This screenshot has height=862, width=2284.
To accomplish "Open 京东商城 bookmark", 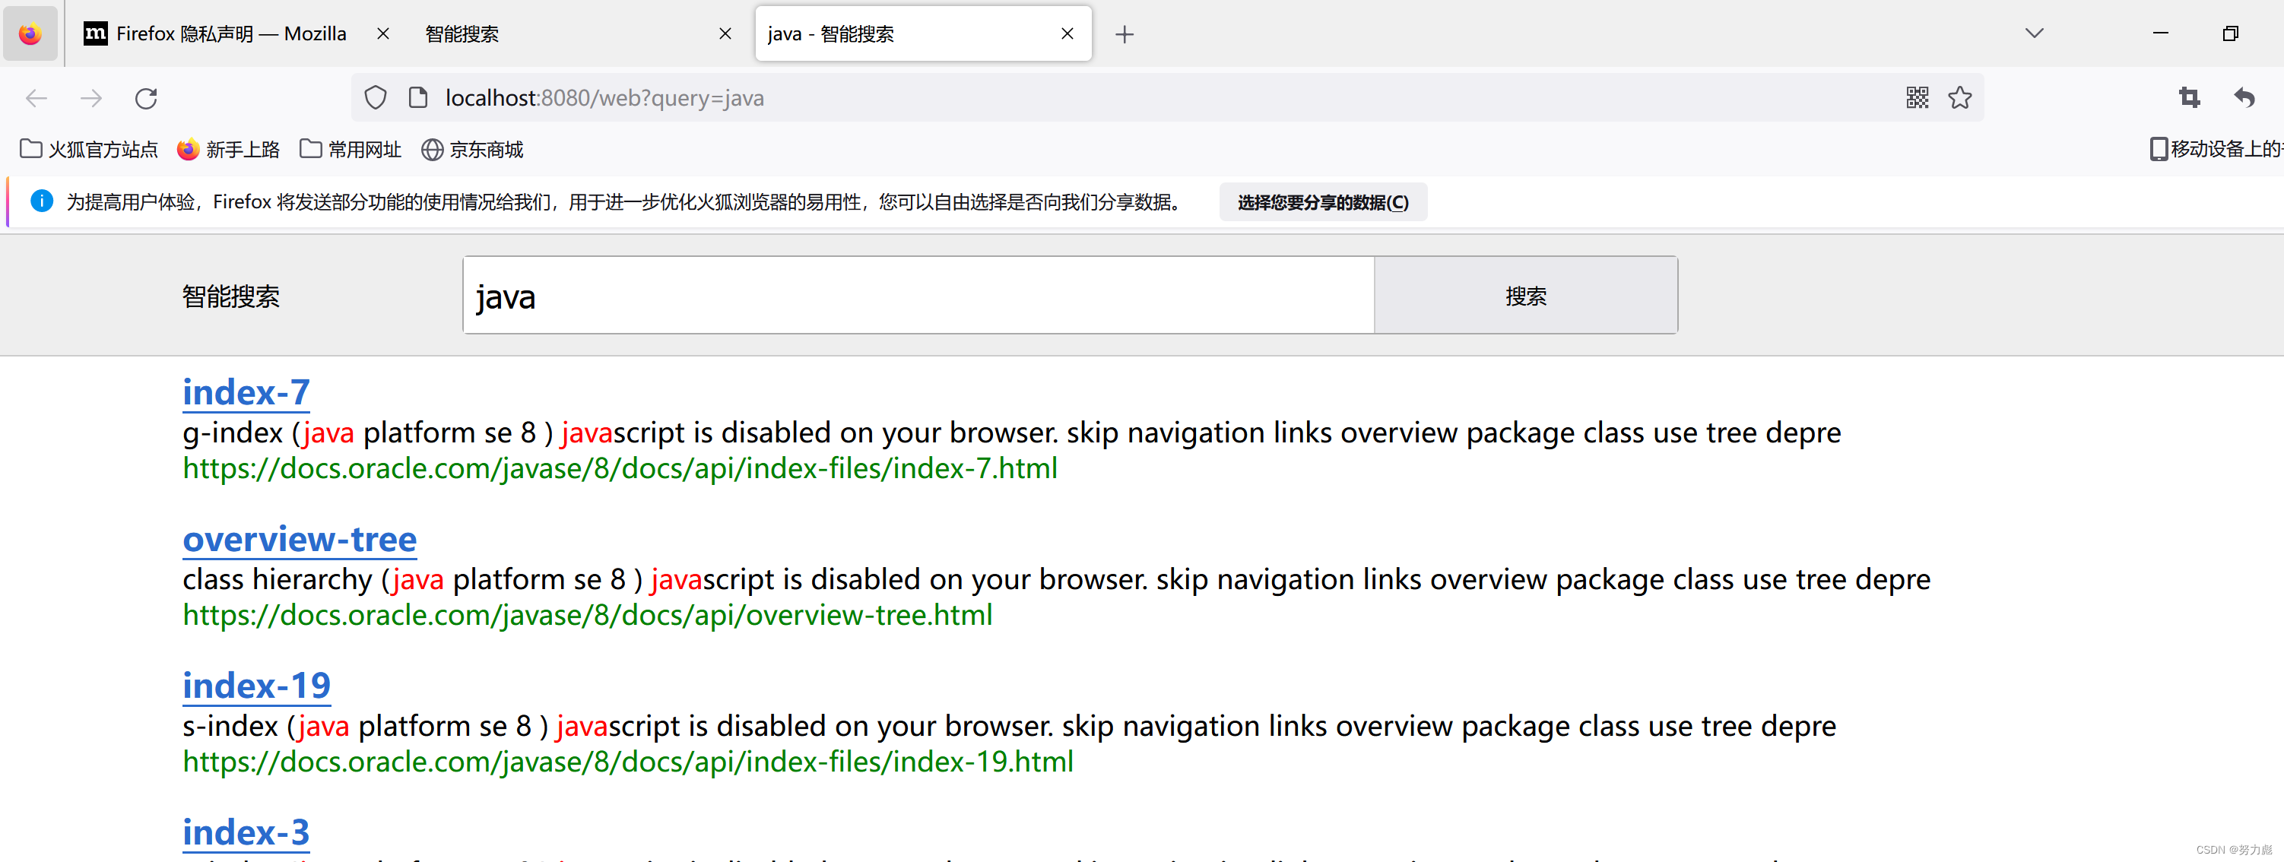I will (x=471, y=149).
